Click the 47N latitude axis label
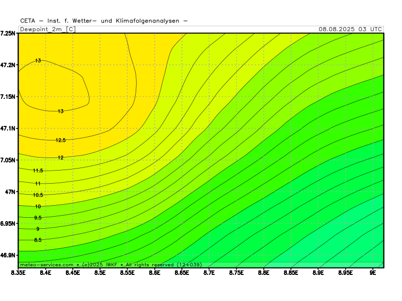Viewport: 402px width, 301px height. coord(10,192)
